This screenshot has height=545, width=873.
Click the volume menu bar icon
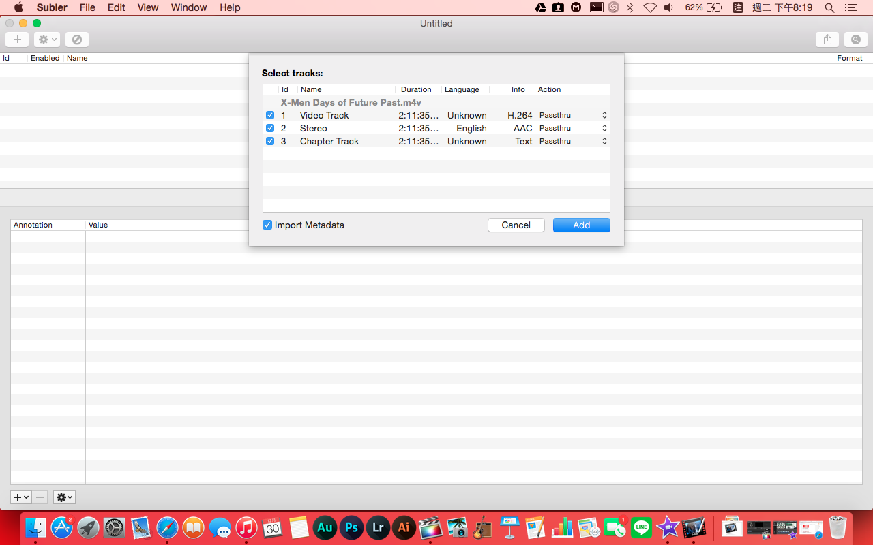click(669, 7)
